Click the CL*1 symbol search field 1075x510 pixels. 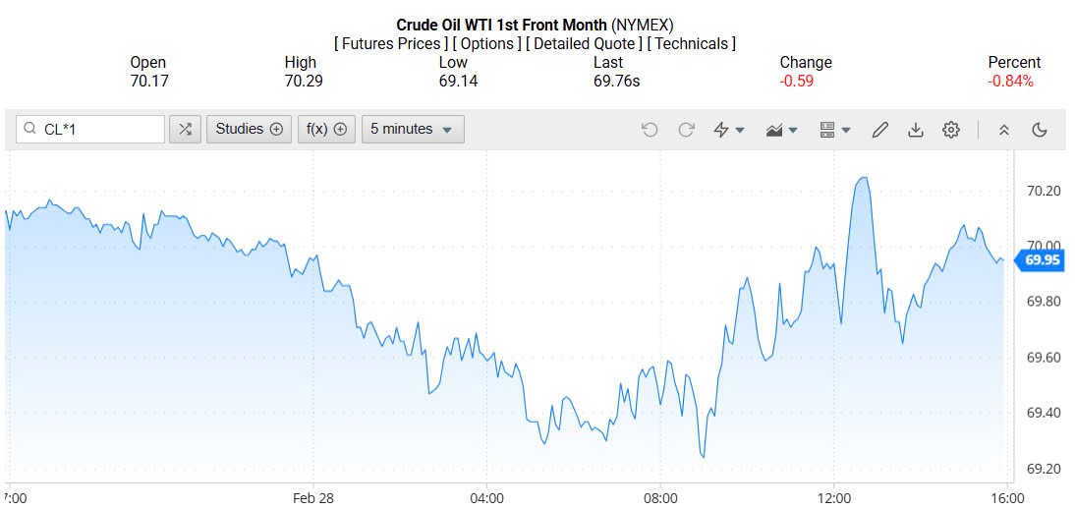pyautogui.click(x=99, y=129)
